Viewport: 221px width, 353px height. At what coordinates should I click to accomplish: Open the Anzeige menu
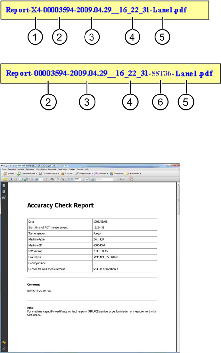[21, 169]
